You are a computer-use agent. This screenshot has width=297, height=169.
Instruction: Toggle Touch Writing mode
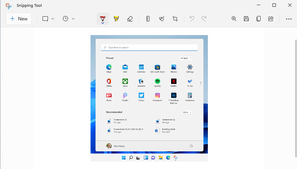162,19
